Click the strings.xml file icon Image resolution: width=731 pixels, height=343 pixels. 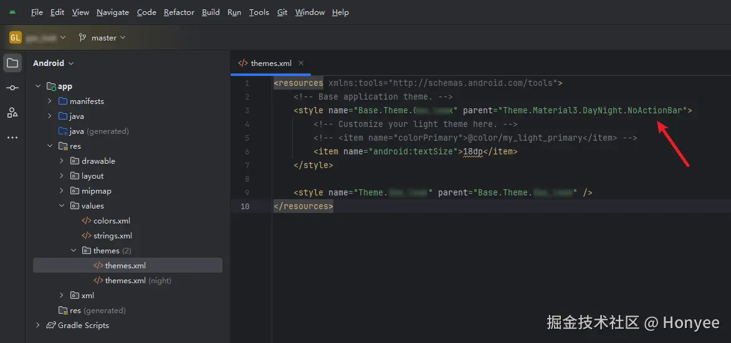click(86, 235)
